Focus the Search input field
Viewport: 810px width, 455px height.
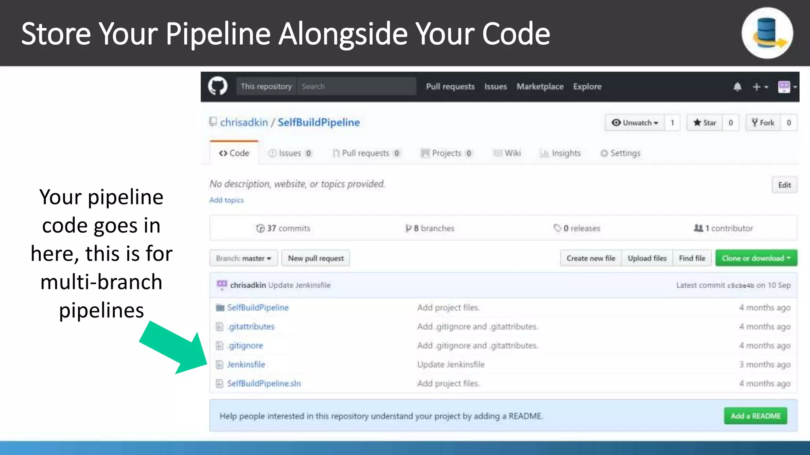(356, 86)
